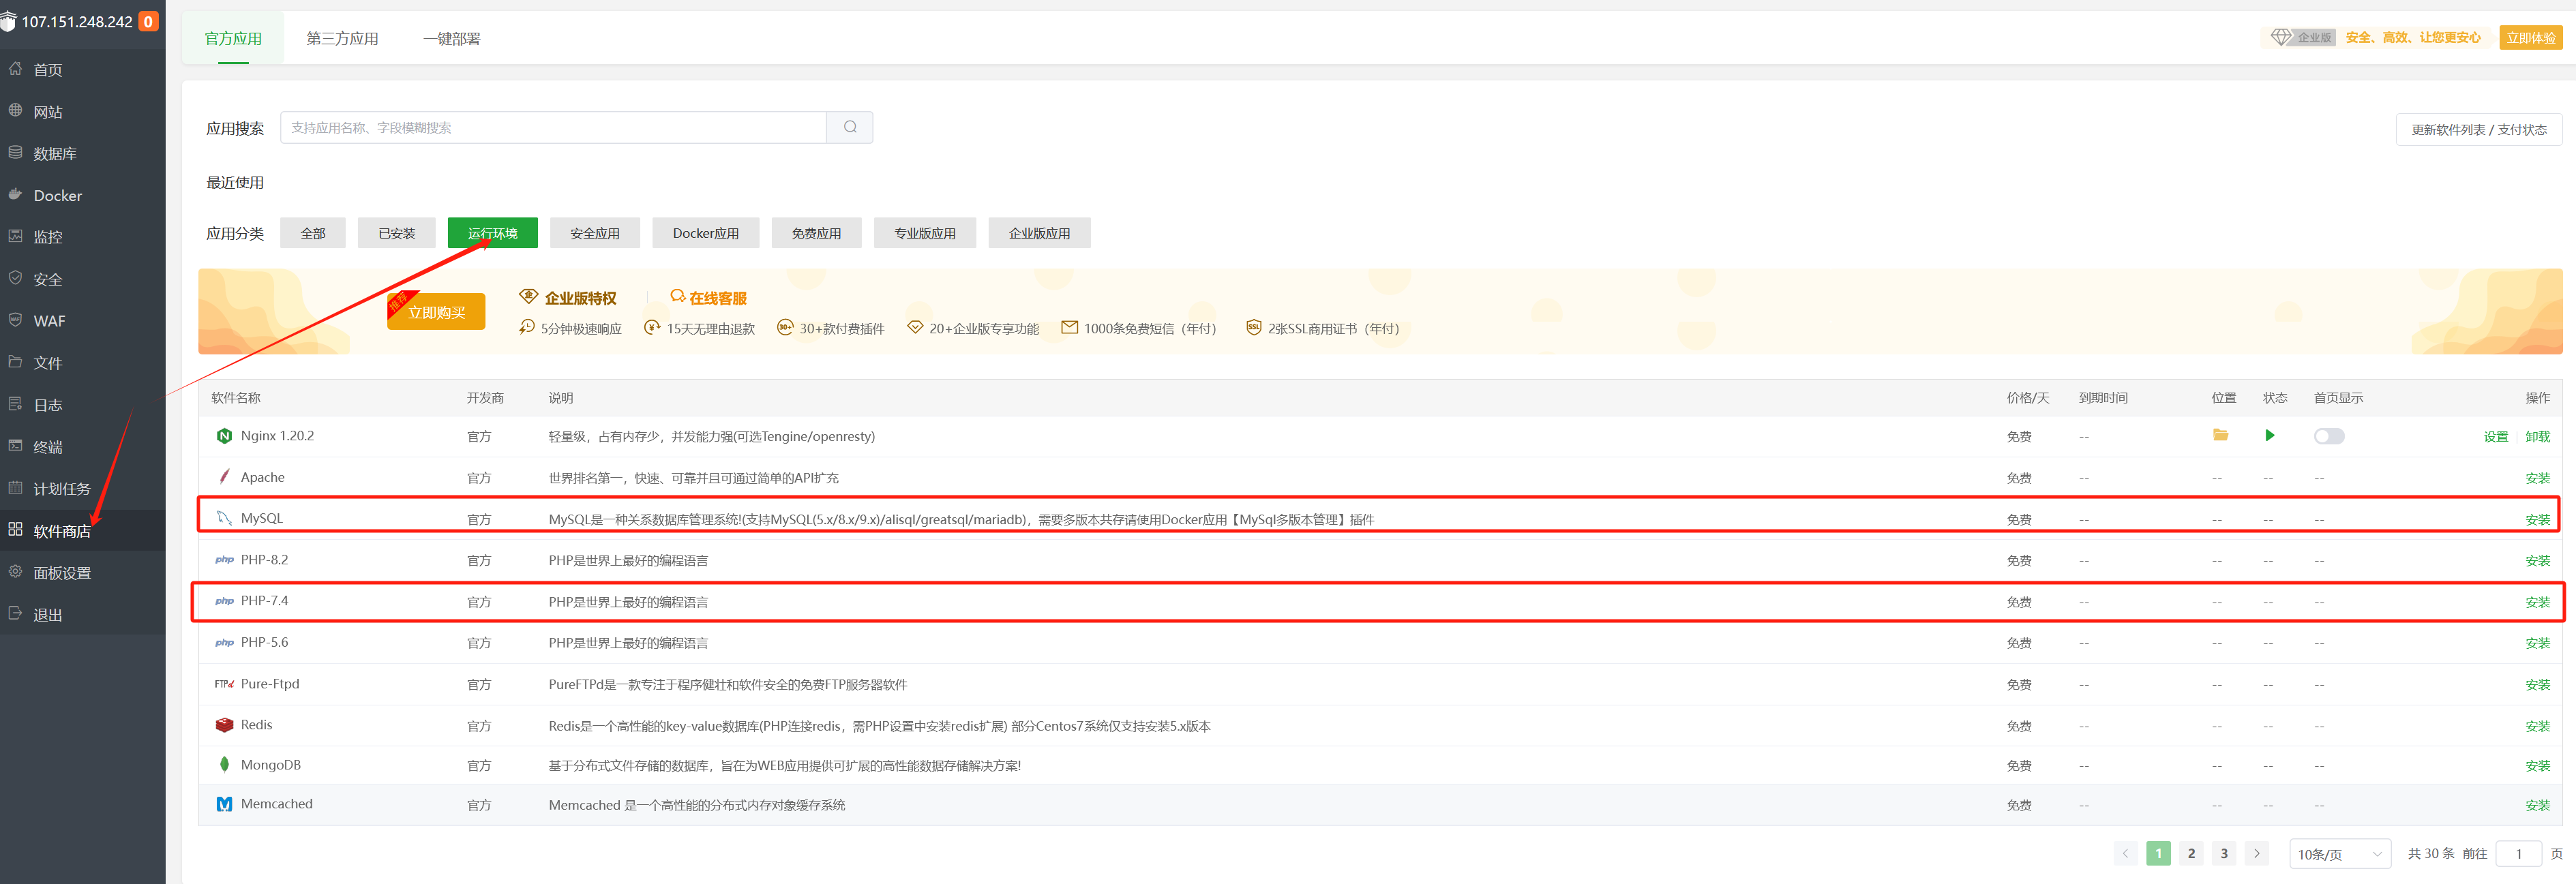
Task: Click the search magnifier icon
Action: coord(850,127)
